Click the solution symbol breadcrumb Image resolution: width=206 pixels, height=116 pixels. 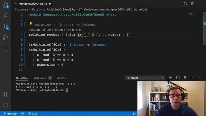point(144,9)
